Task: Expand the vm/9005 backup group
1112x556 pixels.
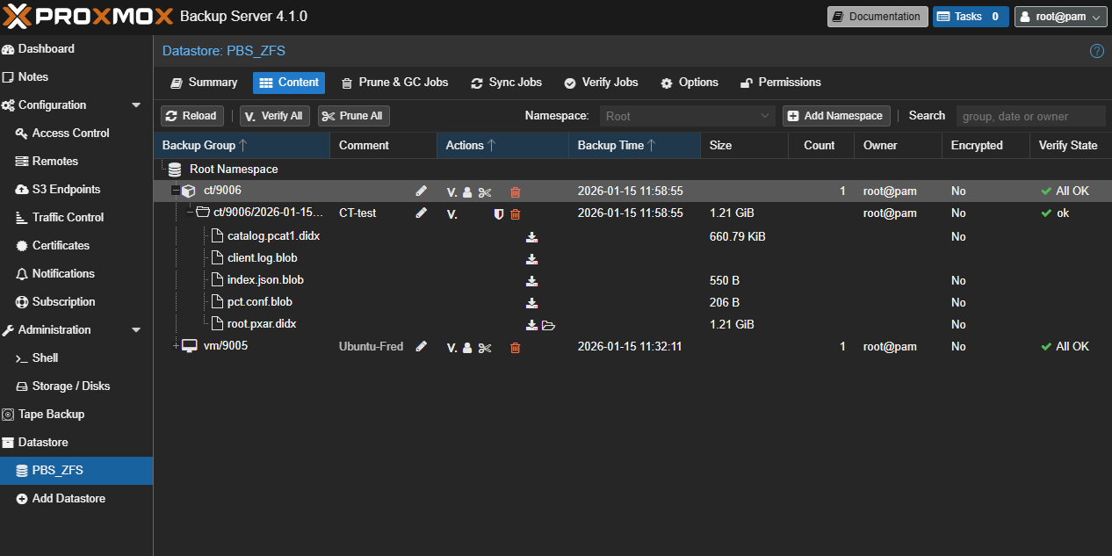Action: coord(176,346)
